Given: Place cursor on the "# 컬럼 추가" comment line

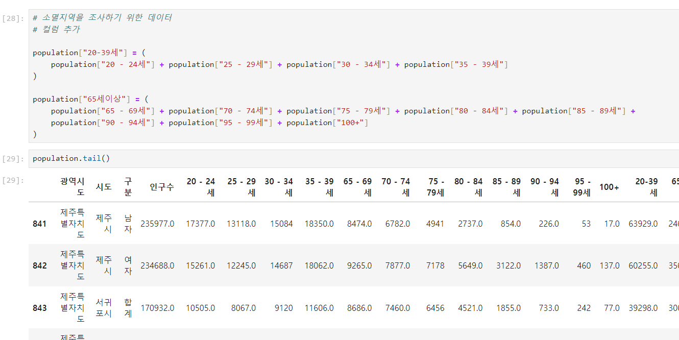Looking at the screenshot, I should [x=56, y=29].
